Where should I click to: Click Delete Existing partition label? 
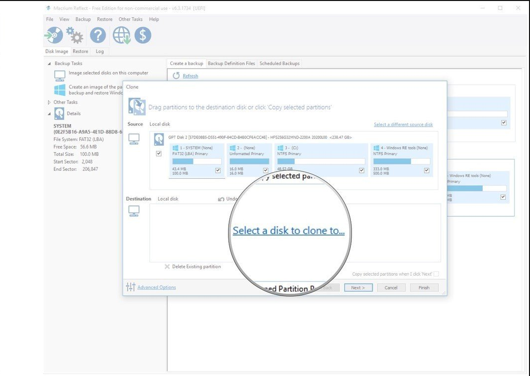[197, 266]
